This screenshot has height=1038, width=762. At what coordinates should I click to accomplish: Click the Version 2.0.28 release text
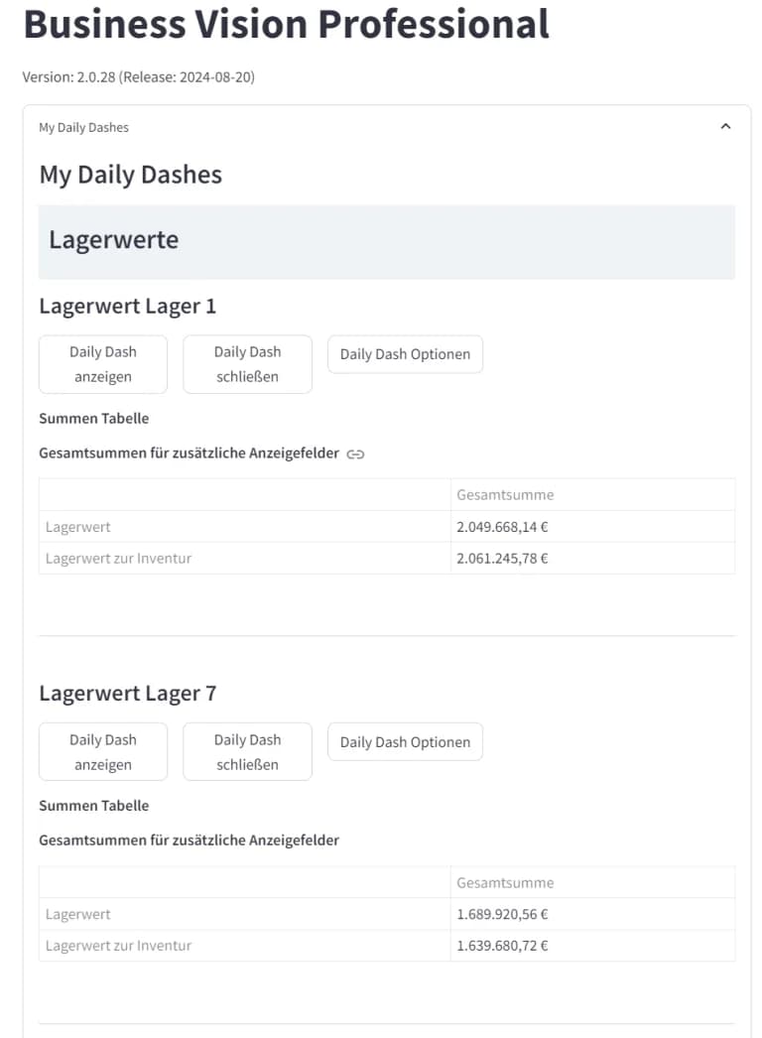click(139, 76)
